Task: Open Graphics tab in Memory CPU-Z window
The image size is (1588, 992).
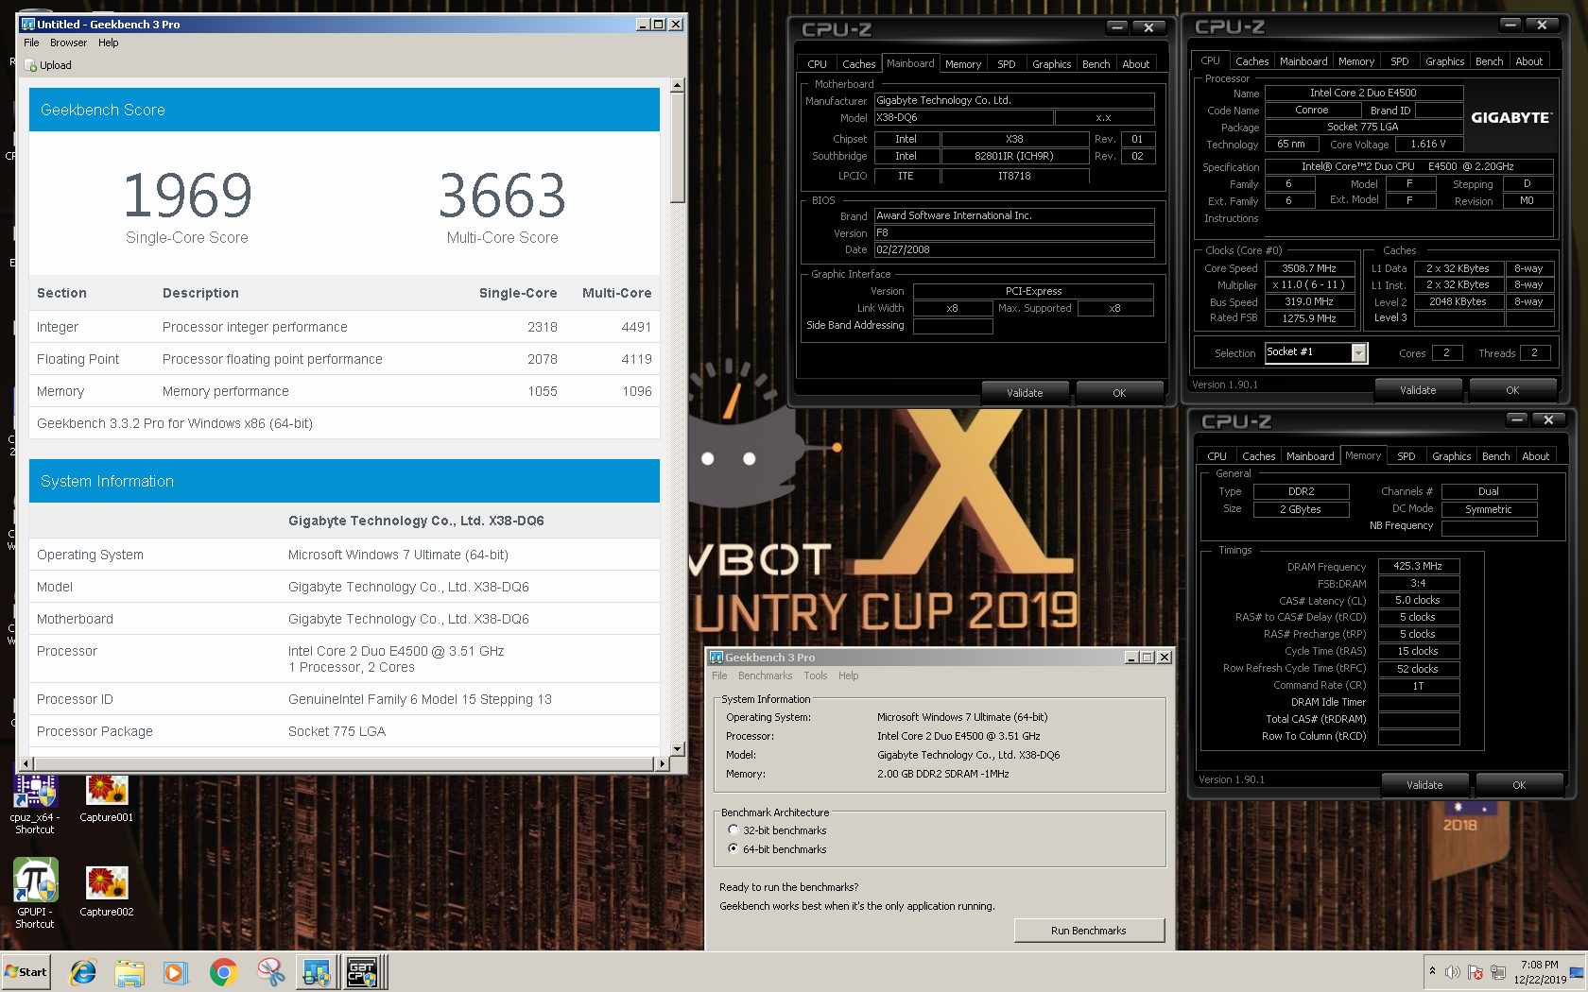Action: (1451, 456)
